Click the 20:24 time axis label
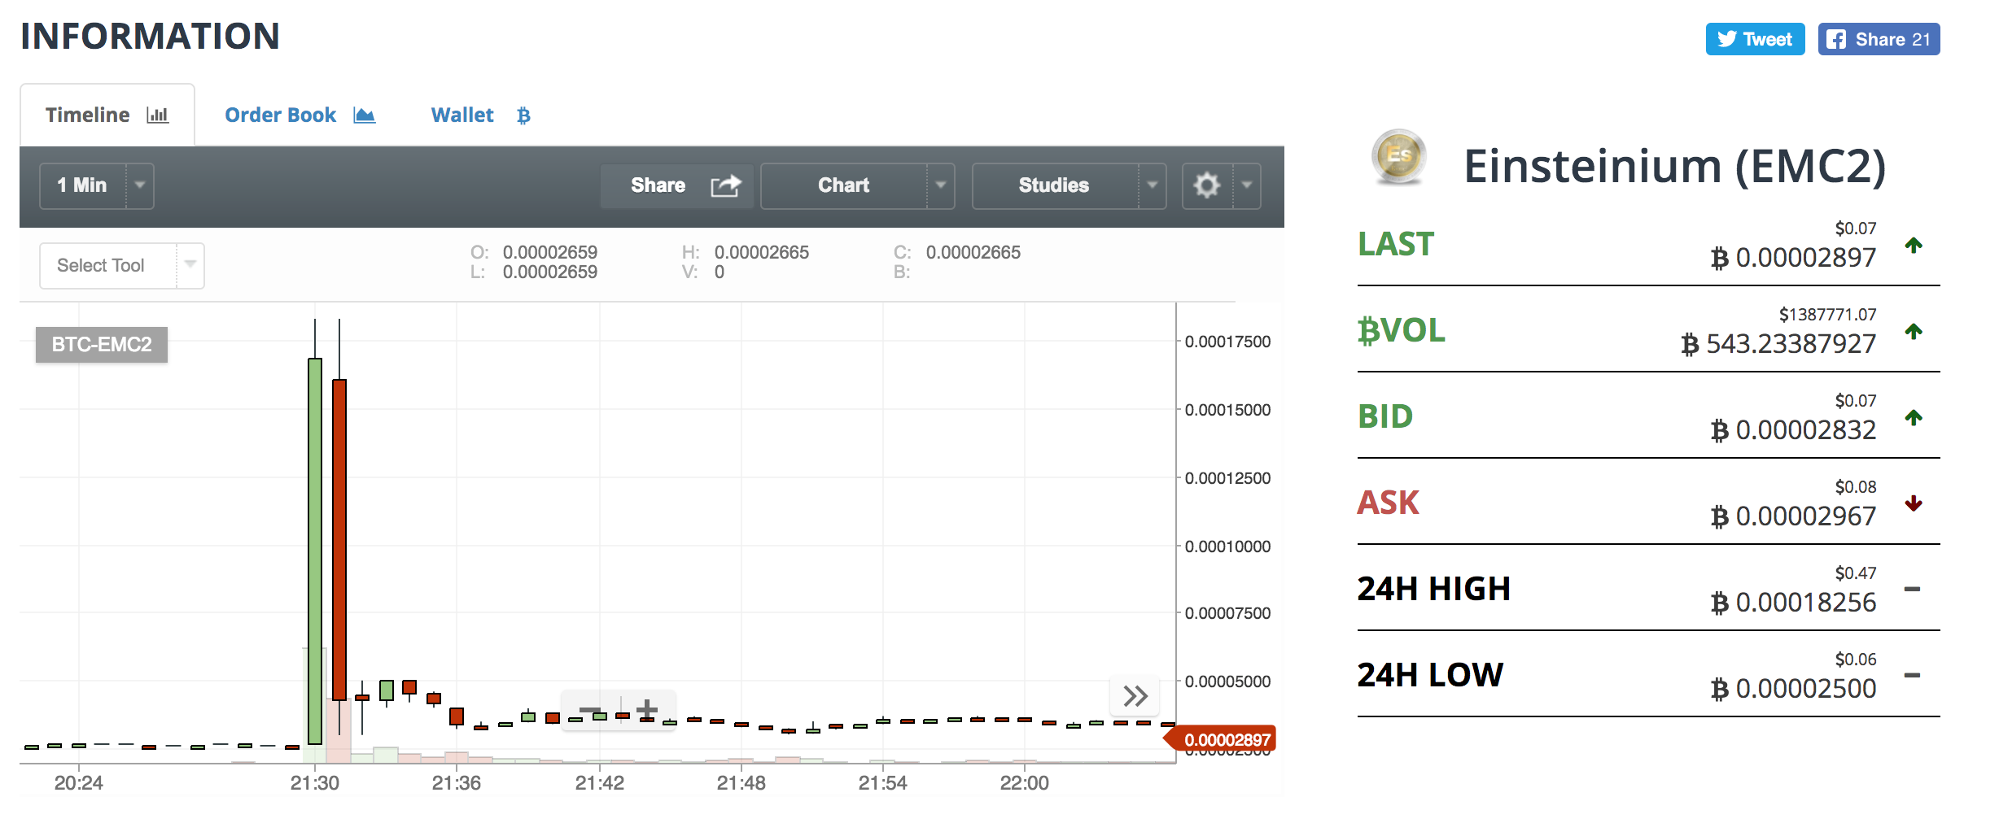Viewport: 1999px width, 823px height. pyautogui.click(x=78, y=783)
